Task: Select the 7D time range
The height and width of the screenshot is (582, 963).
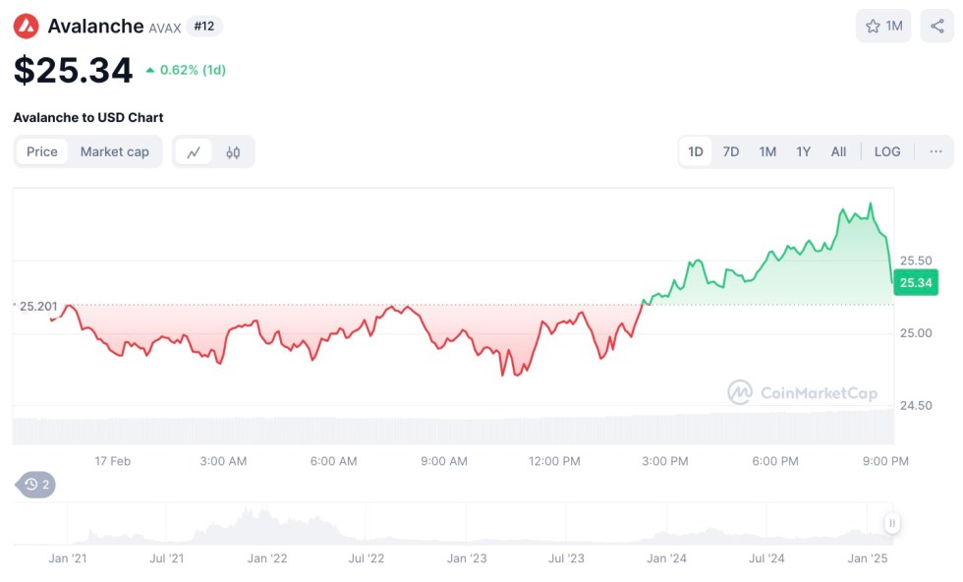Action: (x=731, y=151)
